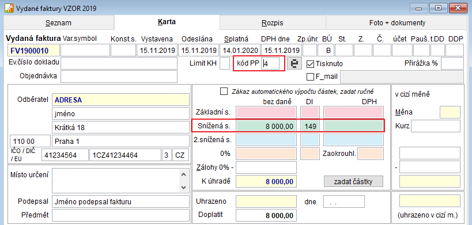Click the Vystavena date field
The height and width of the screenshot is (225, 472).
point(157,50)
